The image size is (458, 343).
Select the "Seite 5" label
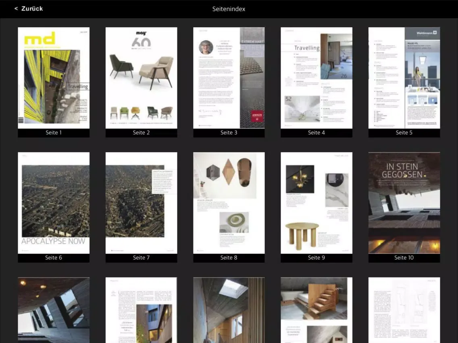click(404, 133)
